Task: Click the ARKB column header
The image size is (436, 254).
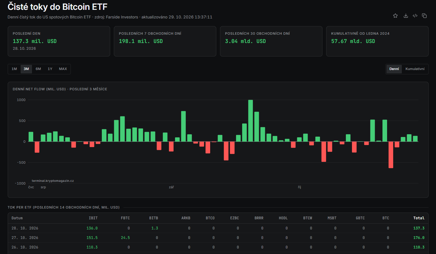Action: (x=186, y=218)
